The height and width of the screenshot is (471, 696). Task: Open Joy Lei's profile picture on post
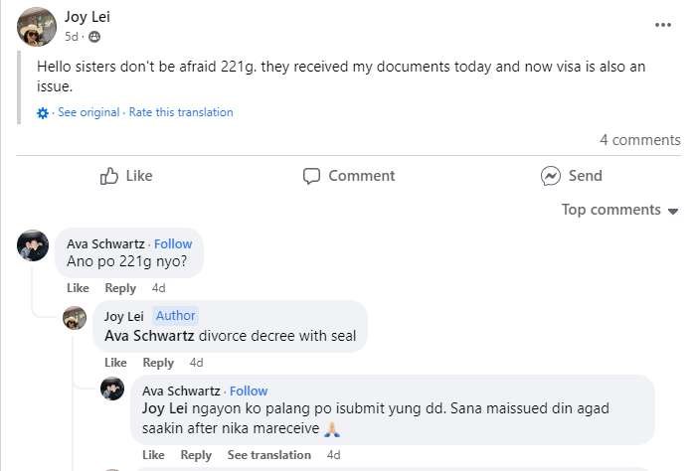pos(37,26)
